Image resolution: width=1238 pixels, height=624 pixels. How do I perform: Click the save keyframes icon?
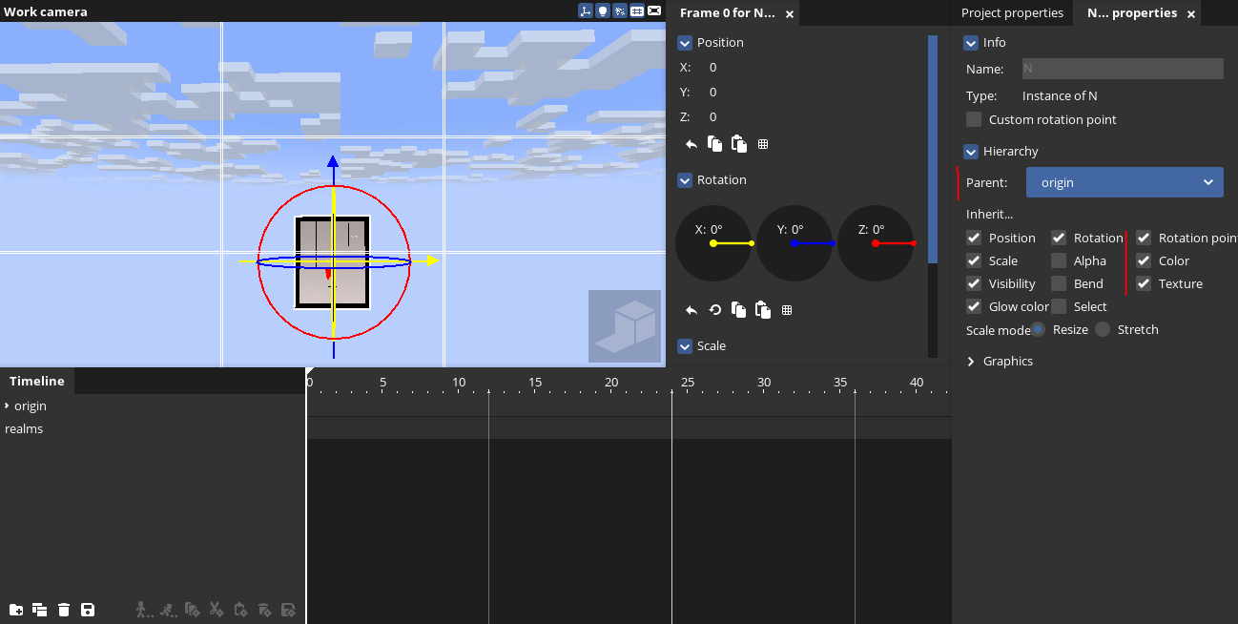pyautogui.click(x=289, y=610)
